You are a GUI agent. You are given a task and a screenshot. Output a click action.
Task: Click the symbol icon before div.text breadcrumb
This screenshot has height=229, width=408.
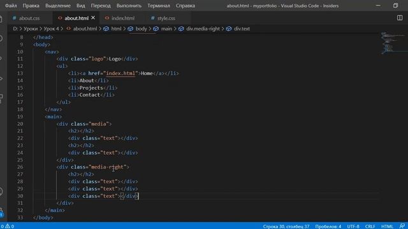coord(229,29)
